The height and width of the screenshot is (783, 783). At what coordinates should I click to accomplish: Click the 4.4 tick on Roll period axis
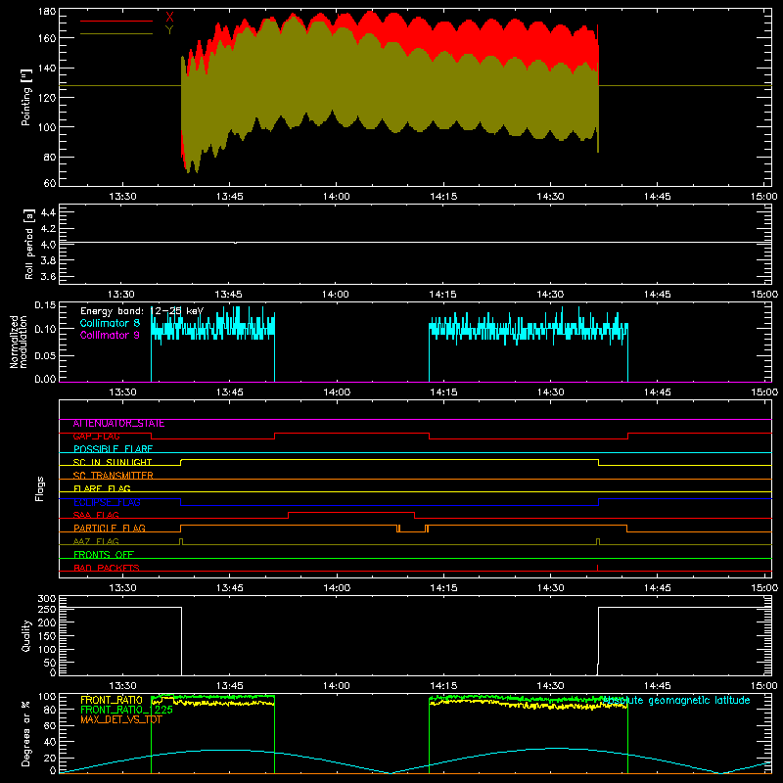coord(48,213)
